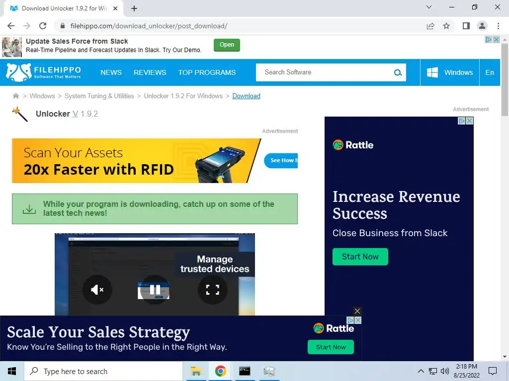Image resolution: width=509 pixels, height=381 pixels.
Task: Switch video to fullscreen
Action: pyautogui.click(x=213, y=289)
